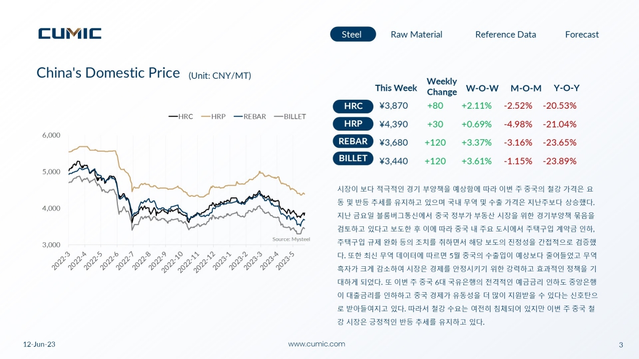Toggle REBAR series in chart legend
Viewport: 639px width, 359px height.
[x=250, y=117]
